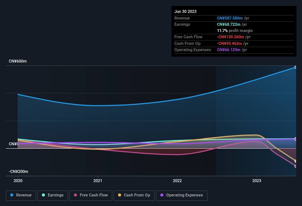
Task: Click the Operating Expenses label in tooltip
Action: pyautogui.click(x=193, y=50)
